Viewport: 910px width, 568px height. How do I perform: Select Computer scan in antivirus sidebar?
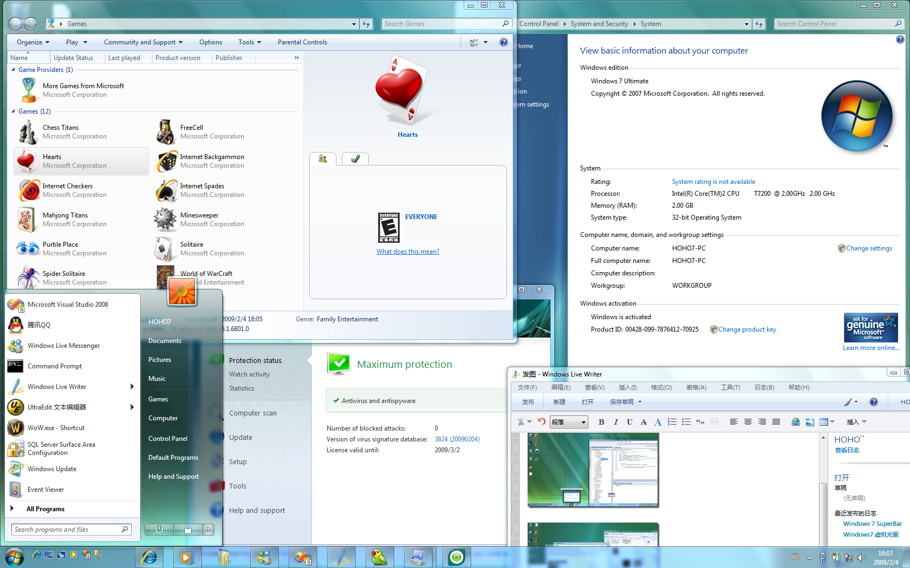[252, 413]
